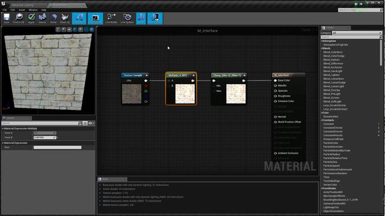Open the File menu

[5, 10]
